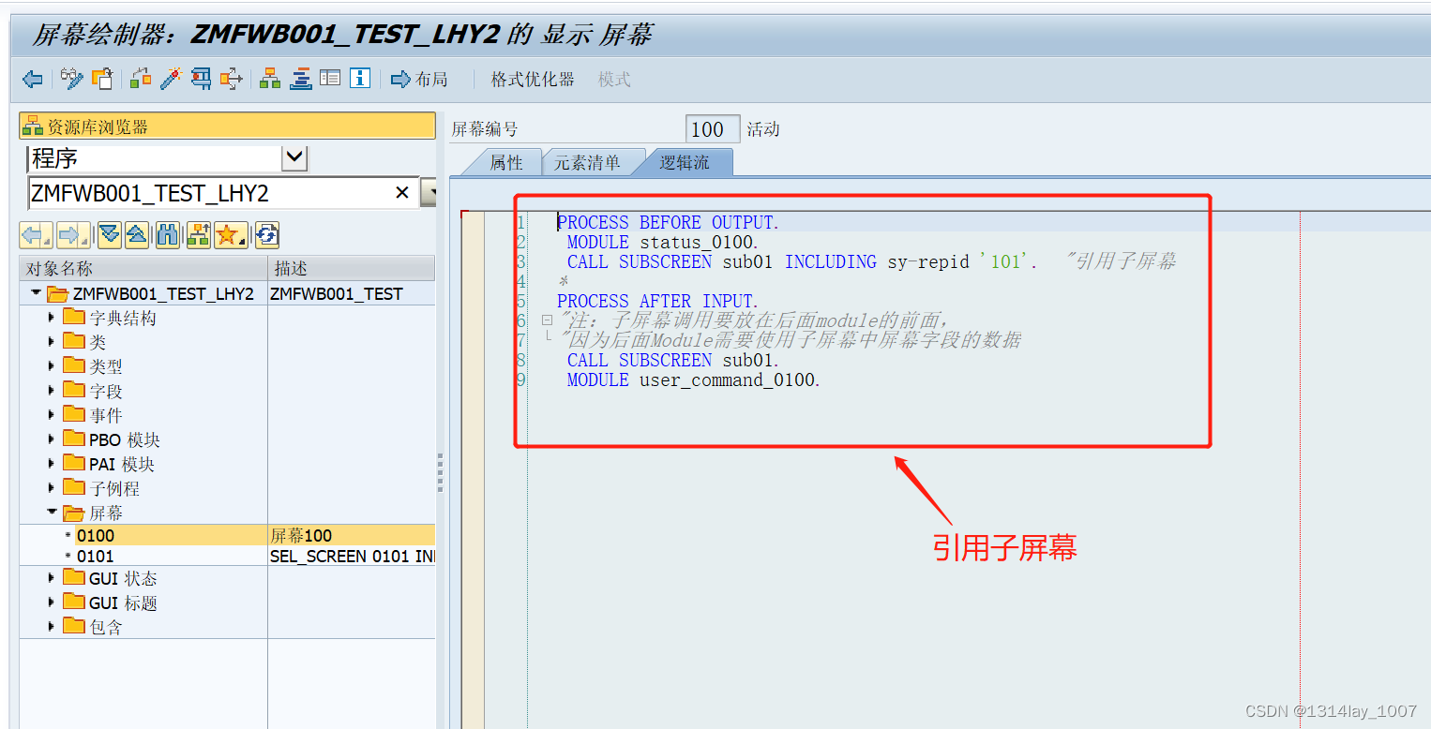This screenshot has width=1431, height=729.
Task: Toggle Display/Change mode with glasses-pencil icon
Action: [x=72, y=79]
